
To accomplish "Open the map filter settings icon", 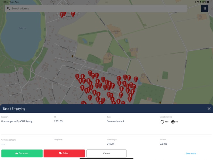I will point(204,9).
